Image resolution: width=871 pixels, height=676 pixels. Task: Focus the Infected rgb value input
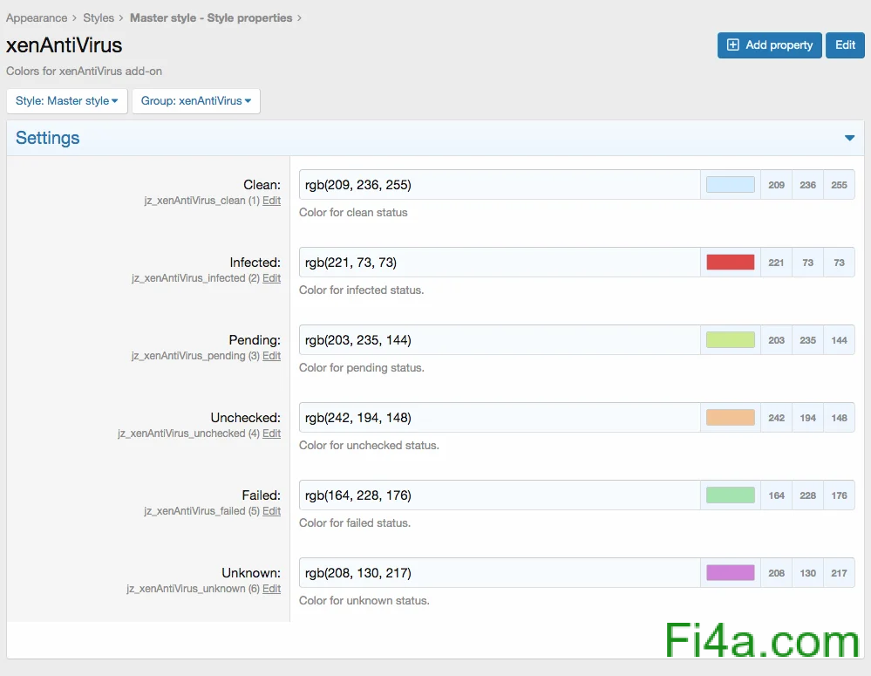coord(499,263)
